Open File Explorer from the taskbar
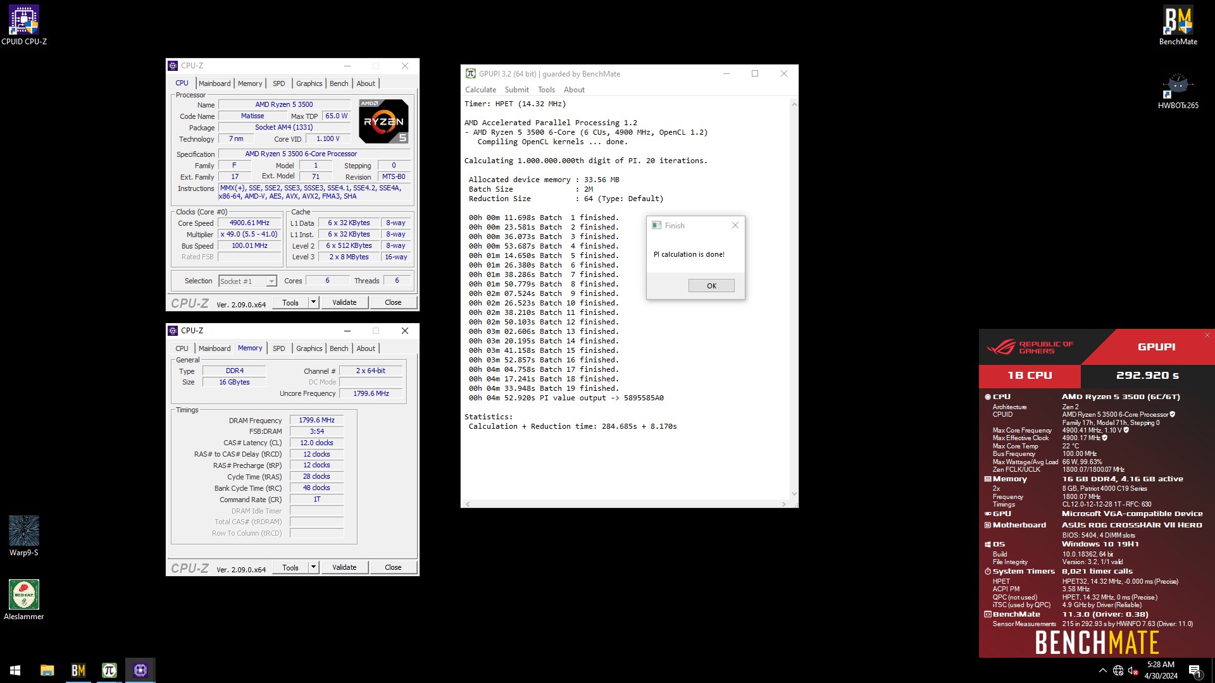 [x=47, y=670]
